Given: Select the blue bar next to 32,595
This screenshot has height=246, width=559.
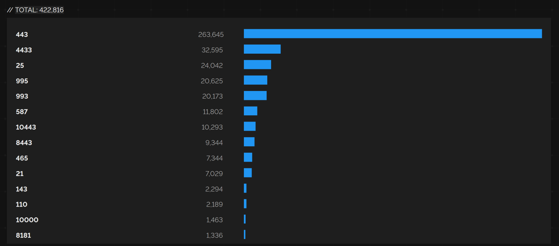Looking at the screenshot, I should click(262, 49).
